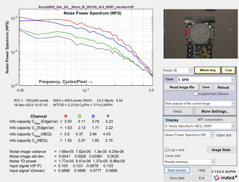
Task: Click the red ROI rectangle in the thumbnail
Action: pyautogui.click(x=187, y=31)
